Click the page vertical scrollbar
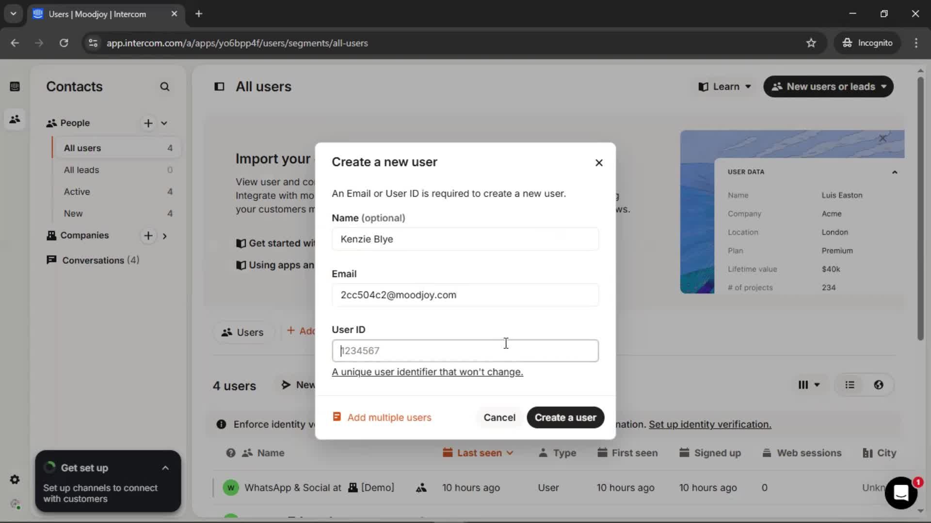Viewport: 931px width, 523px height. coord(920,208)
